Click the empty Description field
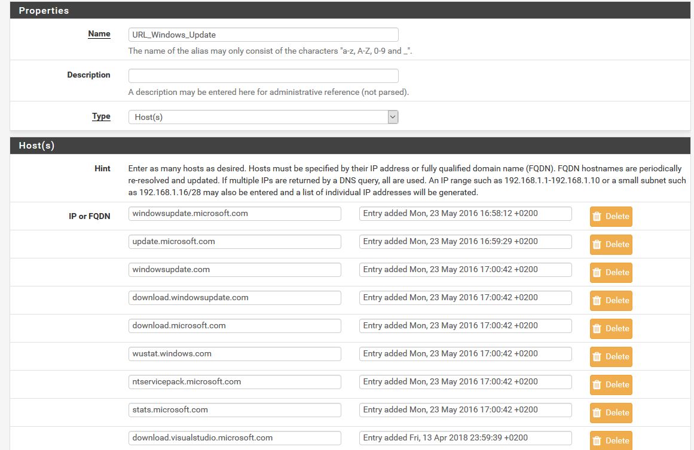694x450 pixels. (263, 76)
